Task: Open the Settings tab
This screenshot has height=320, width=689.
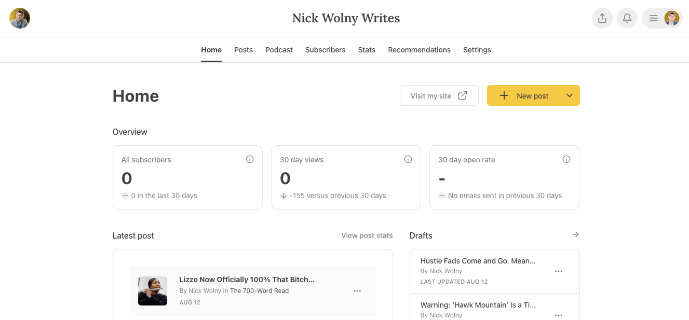Action: pyautogui.click(x=477, y=50)
